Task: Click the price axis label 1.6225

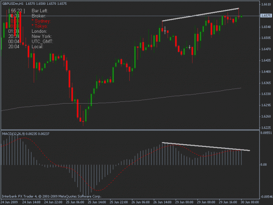Action: 266,128
